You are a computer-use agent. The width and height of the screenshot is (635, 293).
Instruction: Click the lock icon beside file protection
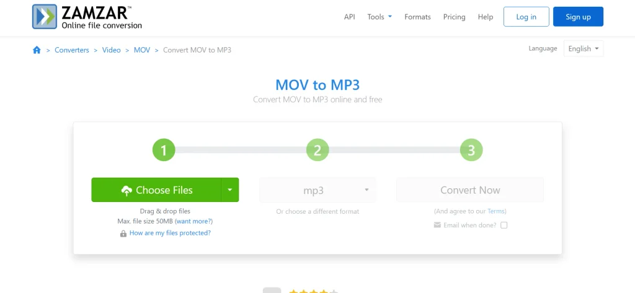123,234
